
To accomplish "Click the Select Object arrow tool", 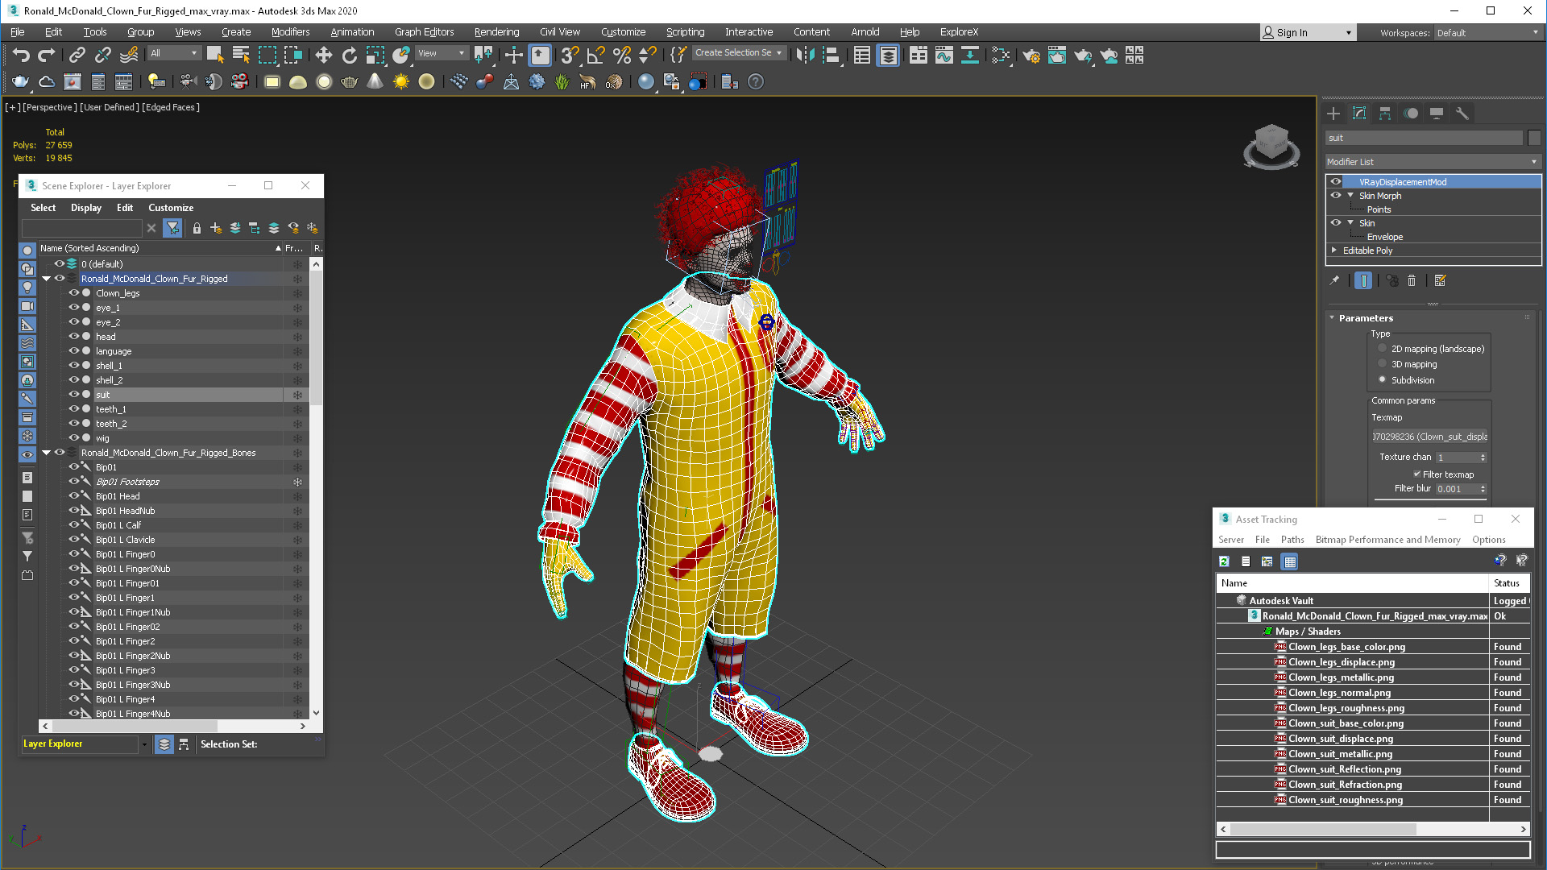I will (x=214, y=55).
